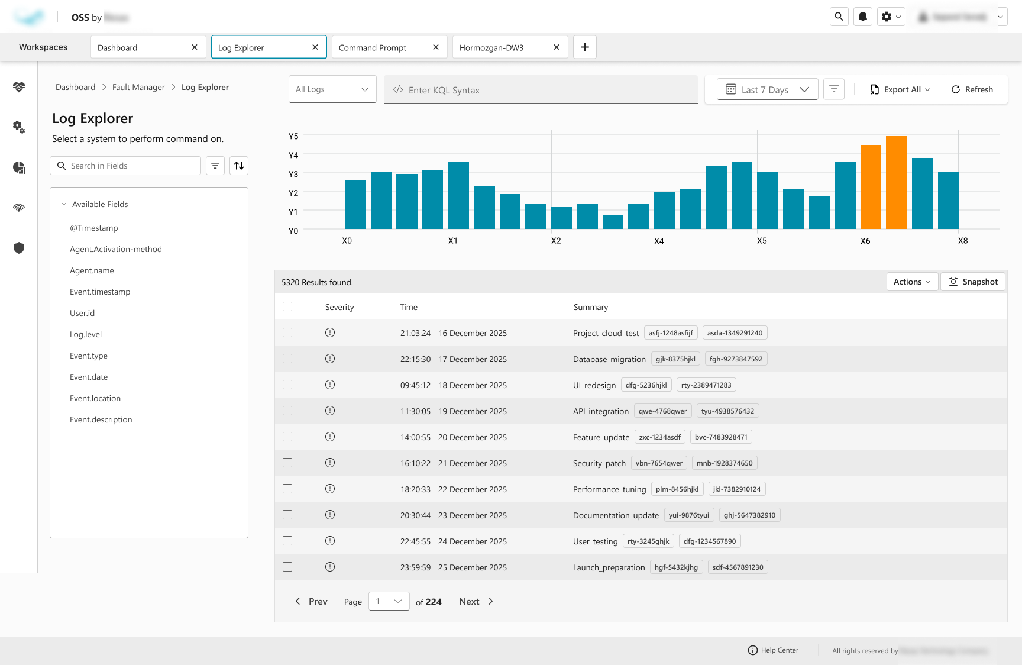
Task: Click the Refresh button
Action: click(x=972, y=89)
